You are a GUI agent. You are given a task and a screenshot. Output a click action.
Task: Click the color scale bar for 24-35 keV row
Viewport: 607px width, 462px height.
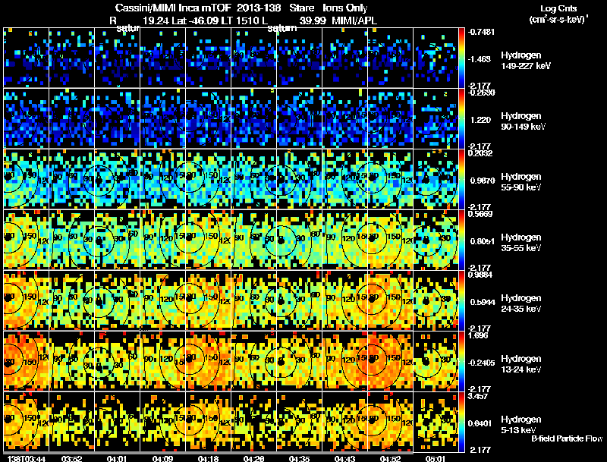point(461,300)
